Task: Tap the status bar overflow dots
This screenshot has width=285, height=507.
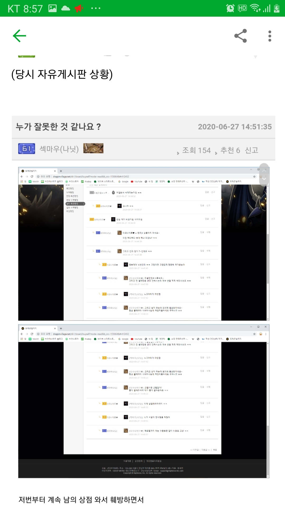Action: pos(96,8)
